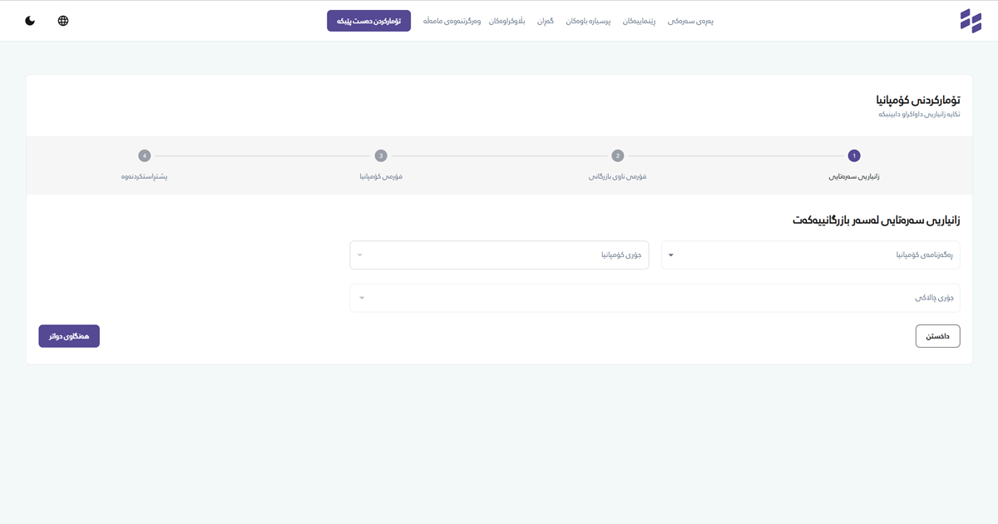Jump to step 2 circle in the stepper

click(617, 156)
